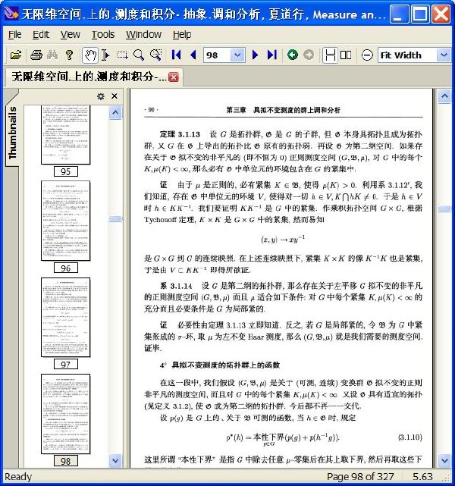Image resolution: width=455 pixels, height=486 pixels.
Task: Click the page label '95' under thumbnail
Action: coord(66,171)
